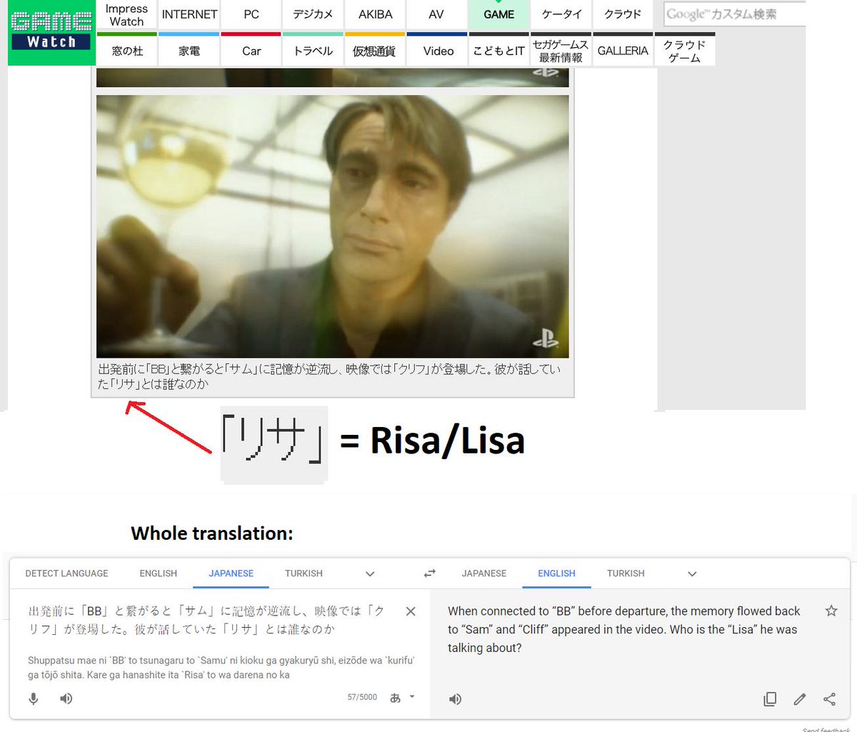The width and height of the screenshot is (857, 732).
Task: Click inside the Japanese source text area
Action: [207, 620]
